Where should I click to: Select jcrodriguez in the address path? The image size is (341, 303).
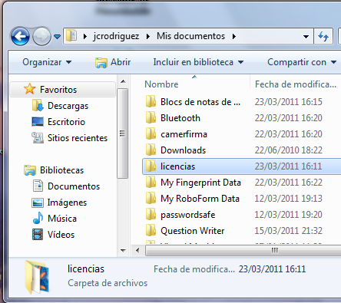[116, 36]
